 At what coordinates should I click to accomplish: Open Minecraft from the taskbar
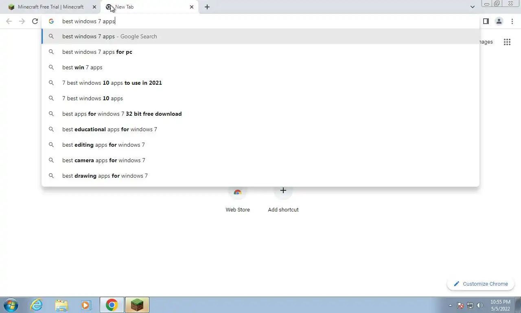tap(137, 305)
